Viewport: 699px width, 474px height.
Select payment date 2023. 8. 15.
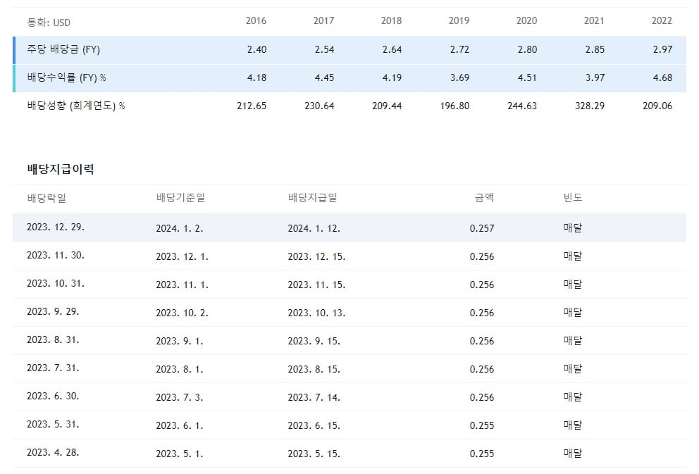coord(314,369)
